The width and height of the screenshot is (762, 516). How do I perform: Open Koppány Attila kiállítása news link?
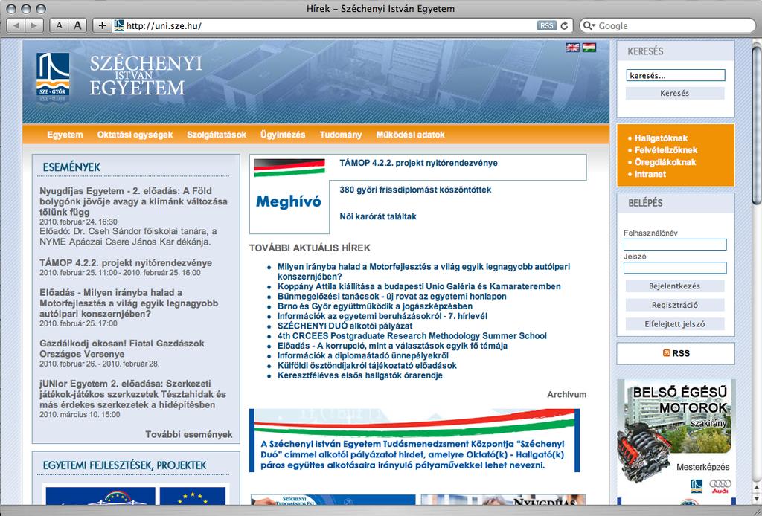[419, 286]
